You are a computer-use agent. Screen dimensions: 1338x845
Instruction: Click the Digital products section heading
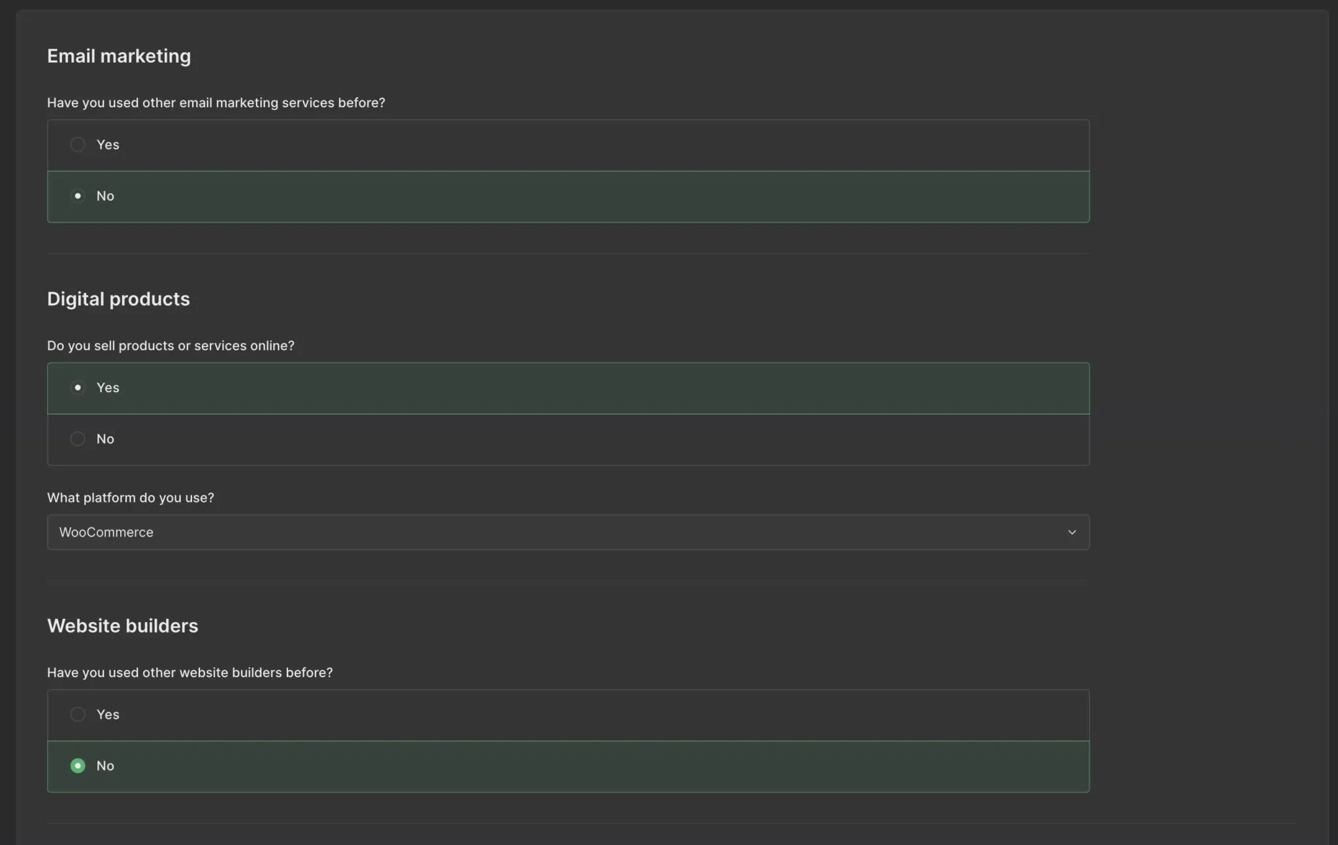point(118,299)
